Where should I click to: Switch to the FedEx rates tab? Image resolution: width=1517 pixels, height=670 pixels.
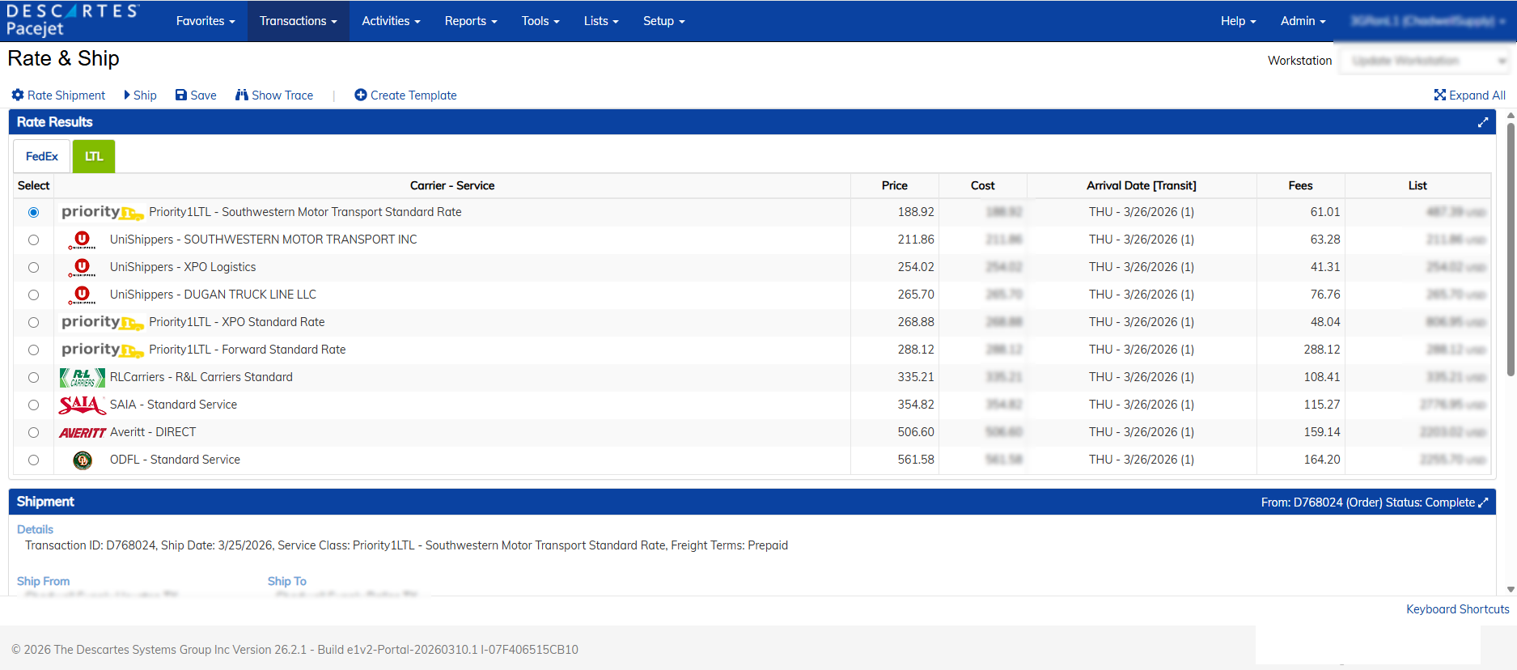pyautogui.click(x=42, y=156)
